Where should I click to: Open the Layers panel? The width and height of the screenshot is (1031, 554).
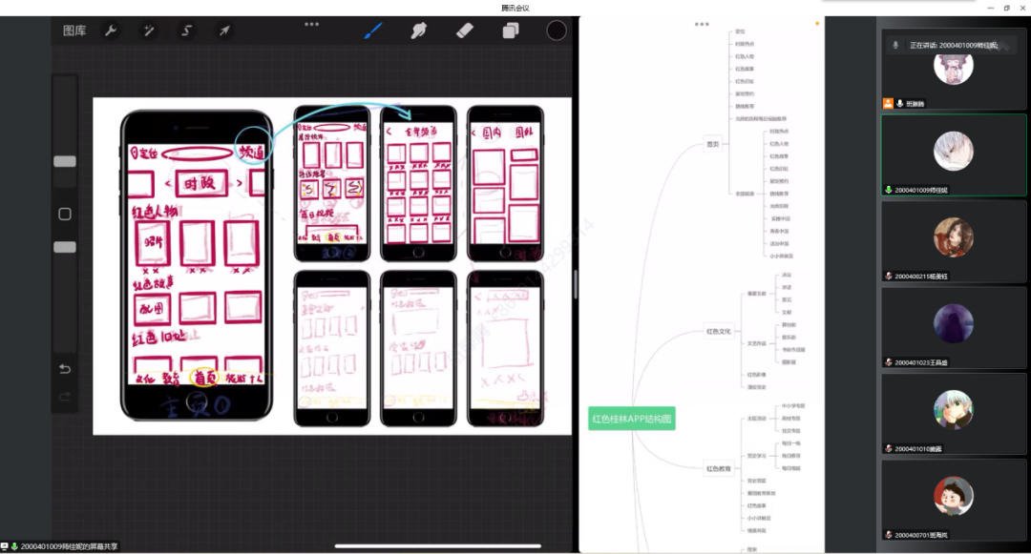(511, 31)
